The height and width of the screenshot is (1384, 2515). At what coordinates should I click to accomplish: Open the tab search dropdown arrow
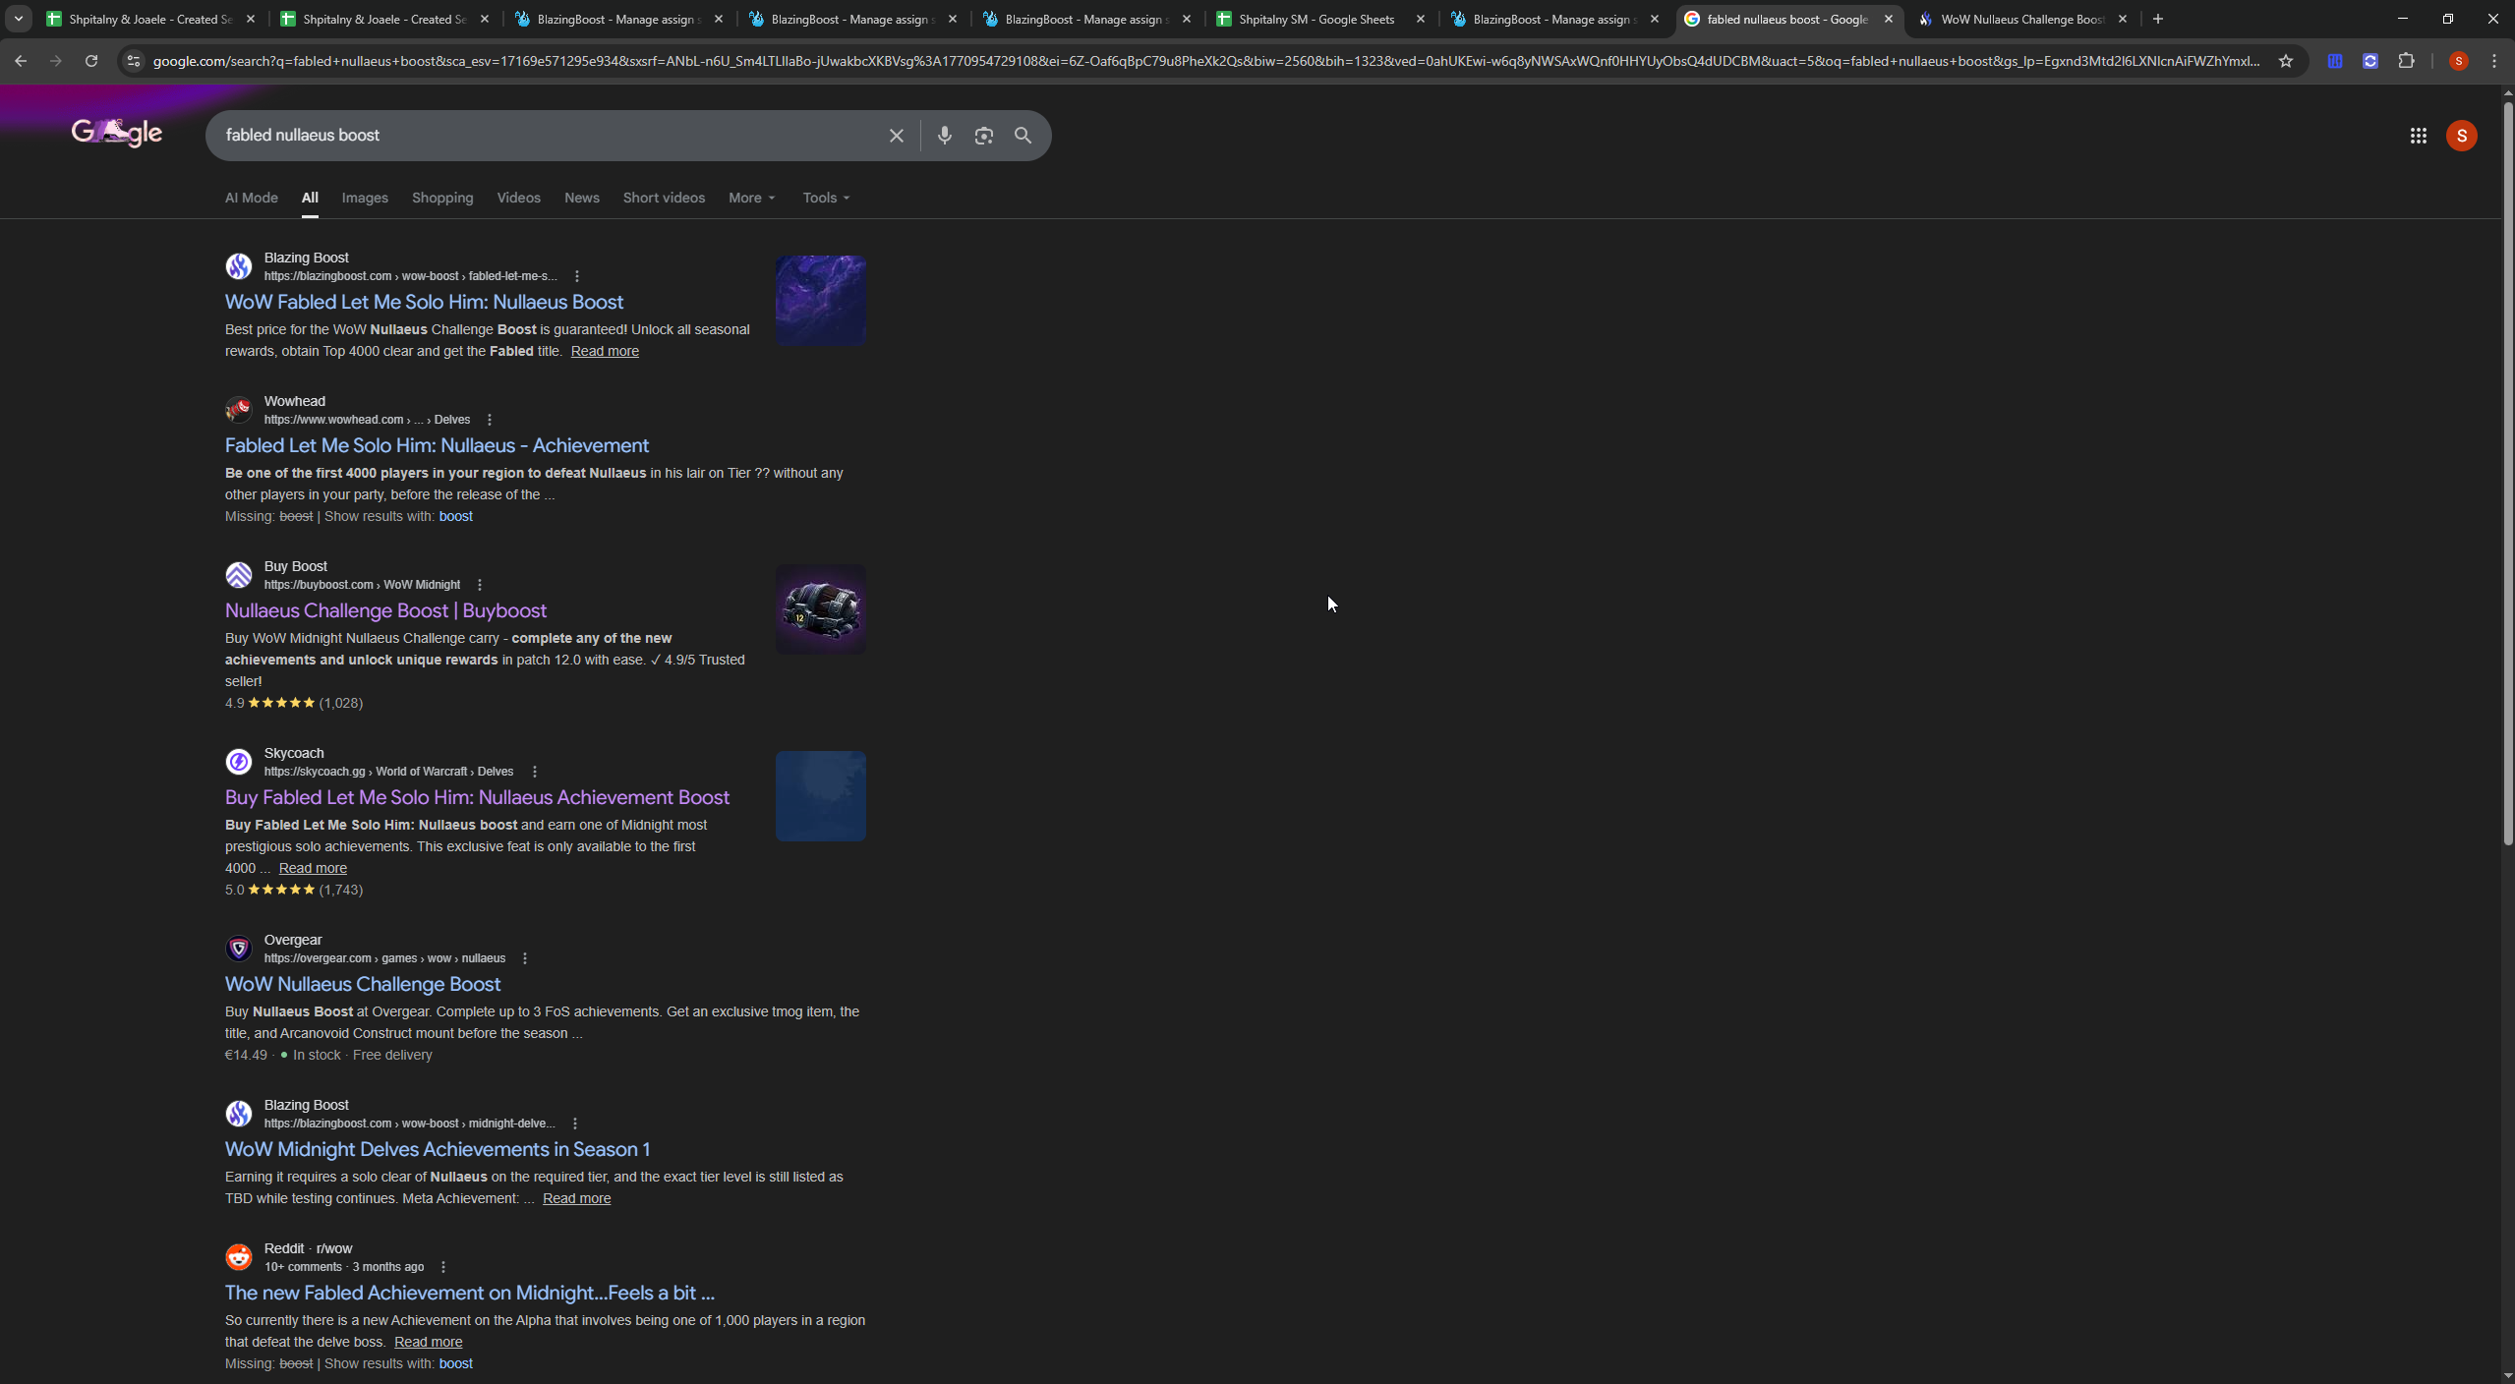(x=18, y=19)
